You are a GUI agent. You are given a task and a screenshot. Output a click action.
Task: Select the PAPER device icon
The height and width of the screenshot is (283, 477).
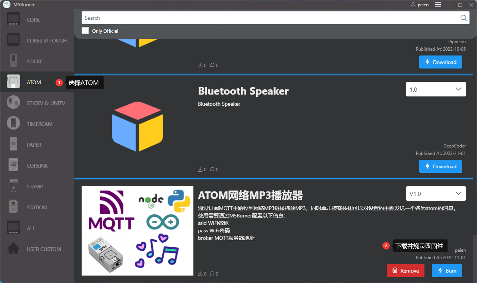(13, 144)
